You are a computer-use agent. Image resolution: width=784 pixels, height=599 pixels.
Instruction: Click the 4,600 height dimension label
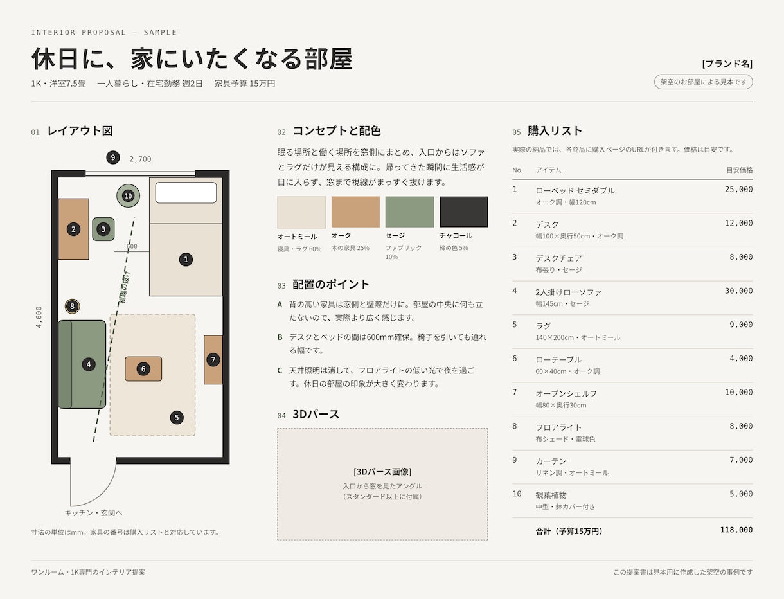coord(39,317)
